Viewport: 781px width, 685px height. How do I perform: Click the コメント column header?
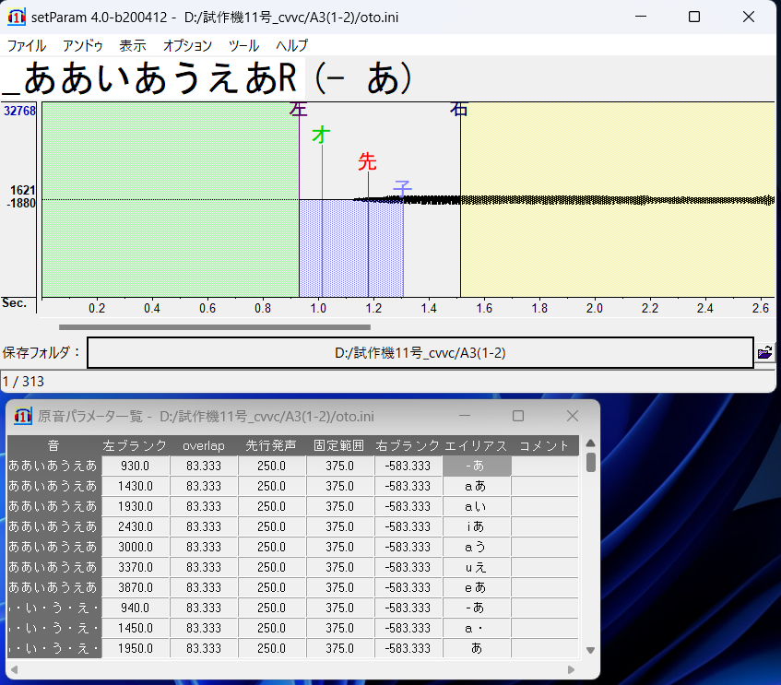tap(544, 445)
